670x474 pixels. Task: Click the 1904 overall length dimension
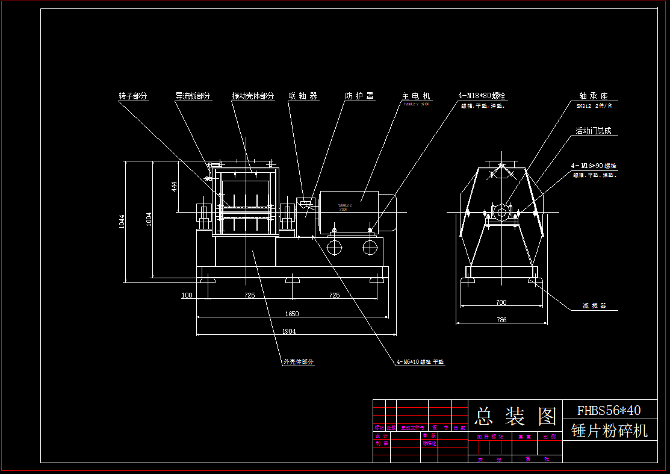coord(289,331)
